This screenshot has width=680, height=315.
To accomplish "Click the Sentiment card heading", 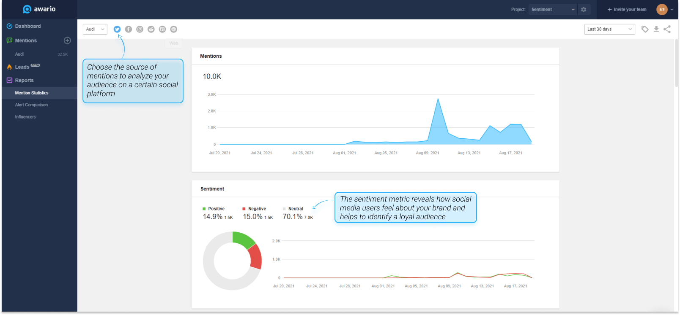I will (212, 189).
